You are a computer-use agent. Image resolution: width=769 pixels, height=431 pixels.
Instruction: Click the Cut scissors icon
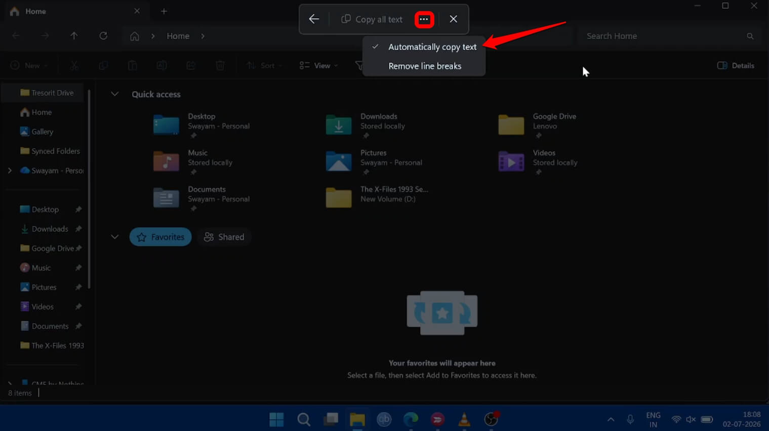click(x=74, y=65)
